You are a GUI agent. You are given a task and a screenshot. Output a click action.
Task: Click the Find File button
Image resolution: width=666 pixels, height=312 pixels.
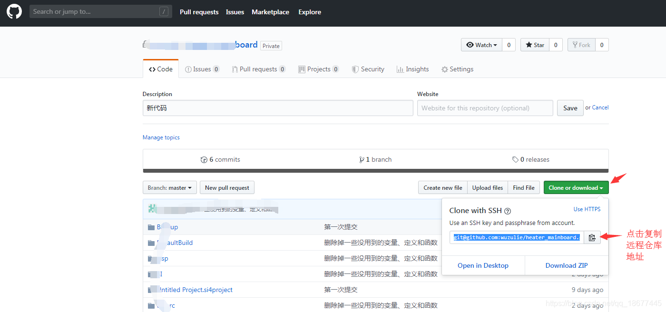(524, 187)
